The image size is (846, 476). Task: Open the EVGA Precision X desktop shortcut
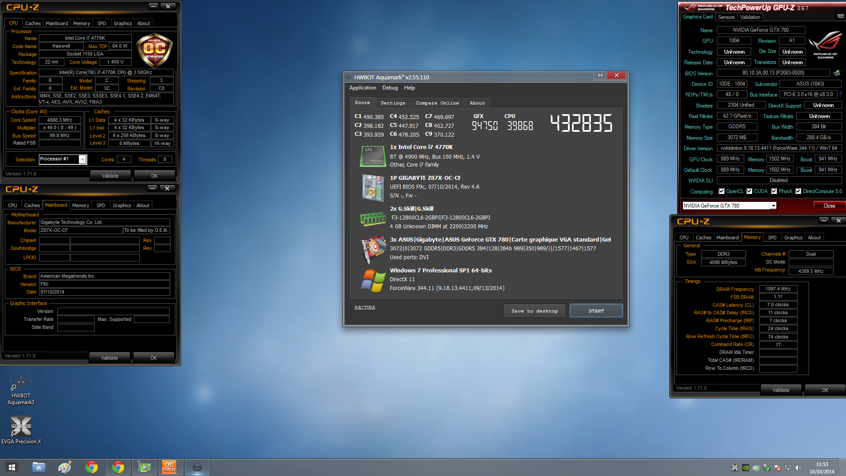point(21,431)
